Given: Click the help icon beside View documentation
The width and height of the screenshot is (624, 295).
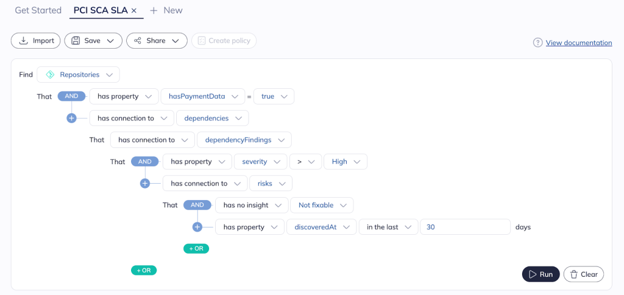Looking at the screenshot, I should [537, 43].
